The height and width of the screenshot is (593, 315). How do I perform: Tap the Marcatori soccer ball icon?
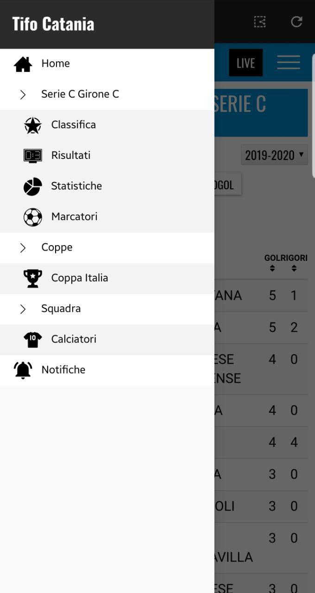pyautogui.click(x=32, y=217)
